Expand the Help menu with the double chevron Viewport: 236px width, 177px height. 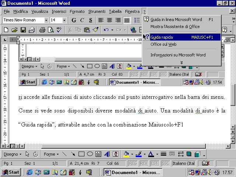pyautogui.click(x=181, y=63)
